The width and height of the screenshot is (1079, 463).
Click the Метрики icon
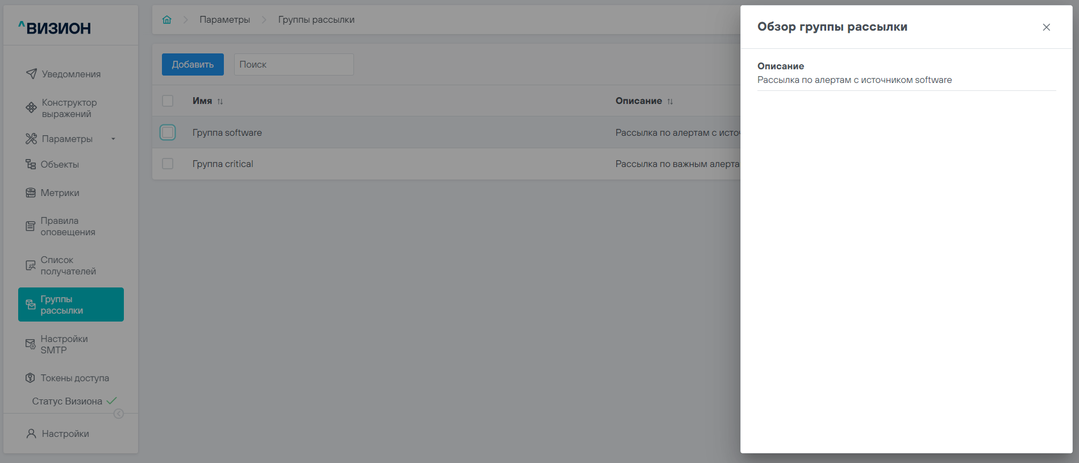(31, 193)
